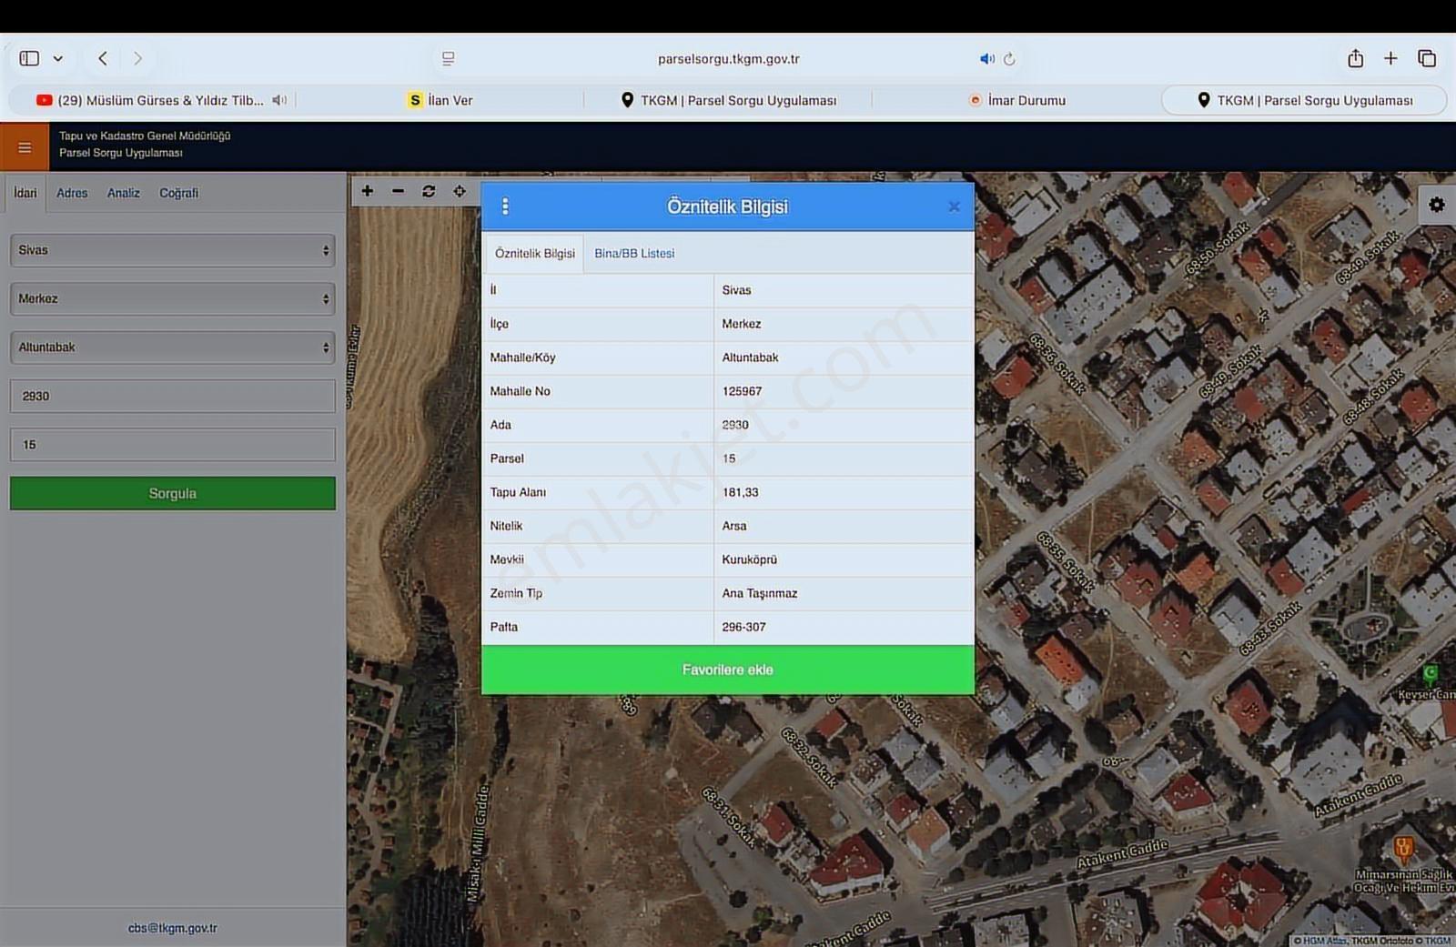
Task: Click the green mosque marker on map
Action: tap(1431, 674)
